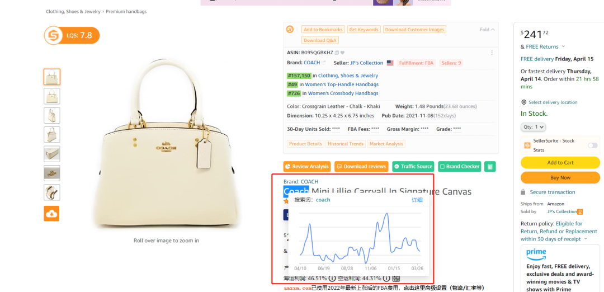The height and width of the screenshot is (292, 604).
Task: Click Download reviews button
Action: (361, 166)
